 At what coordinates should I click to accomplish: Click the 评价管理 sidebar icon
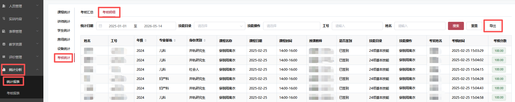[4, 57]
